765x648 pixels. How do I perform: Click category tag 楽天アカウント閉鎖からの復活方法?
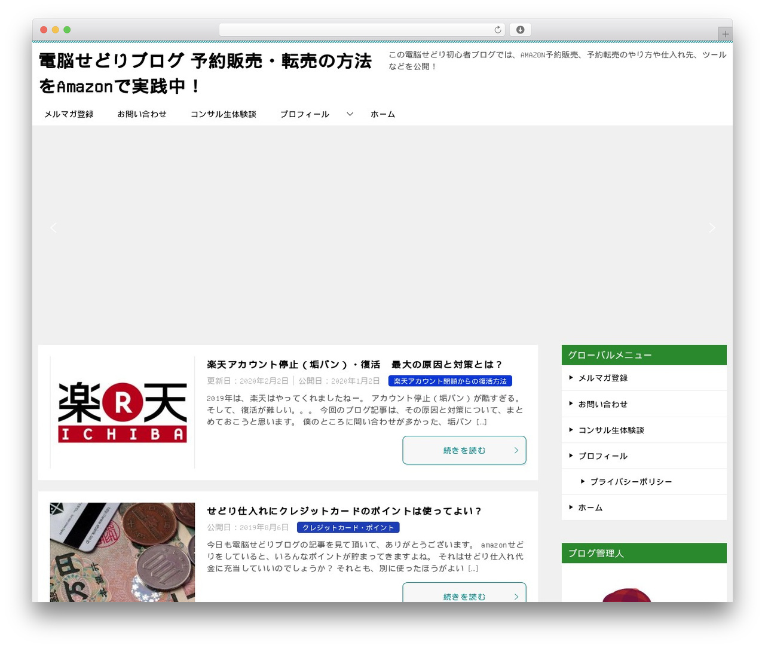pyautogui.click(x=450, y=381)
